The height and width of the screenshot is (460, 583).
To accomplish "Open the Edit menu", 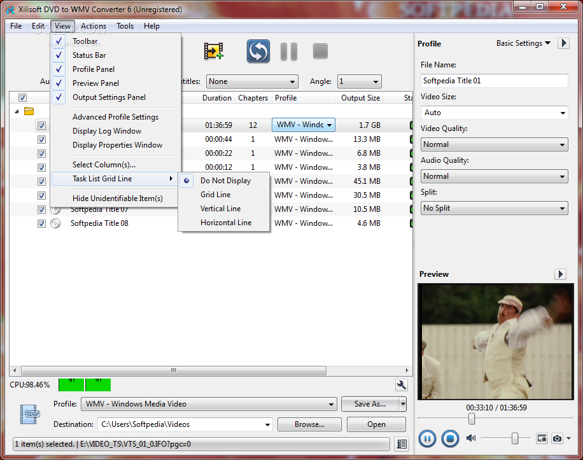I will pyautogui.click(x=38, y=26).
